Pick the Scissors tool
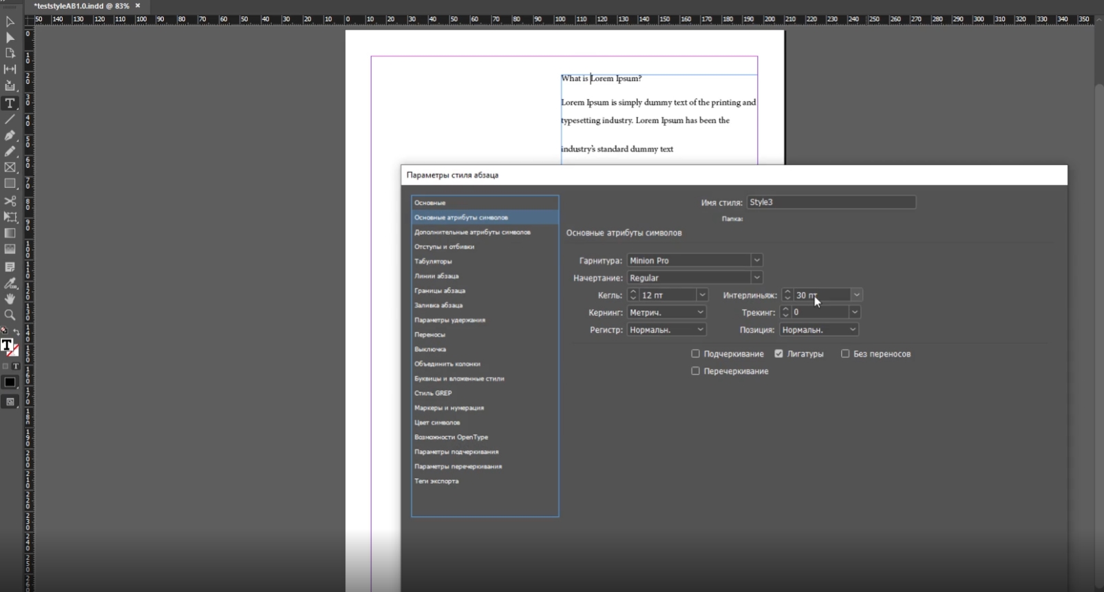This screenshot has width=1104, height=592. pyautogui.click(x=10, y=201)
